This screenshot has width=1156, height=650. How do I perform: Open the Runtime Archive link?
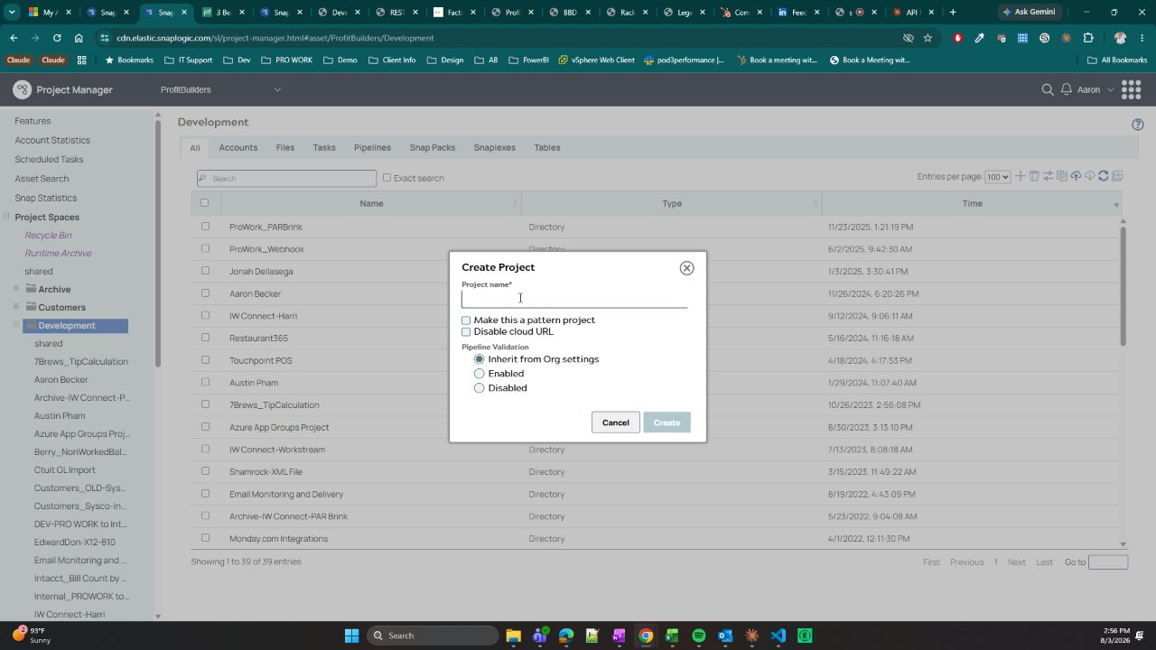coord(58,254)
